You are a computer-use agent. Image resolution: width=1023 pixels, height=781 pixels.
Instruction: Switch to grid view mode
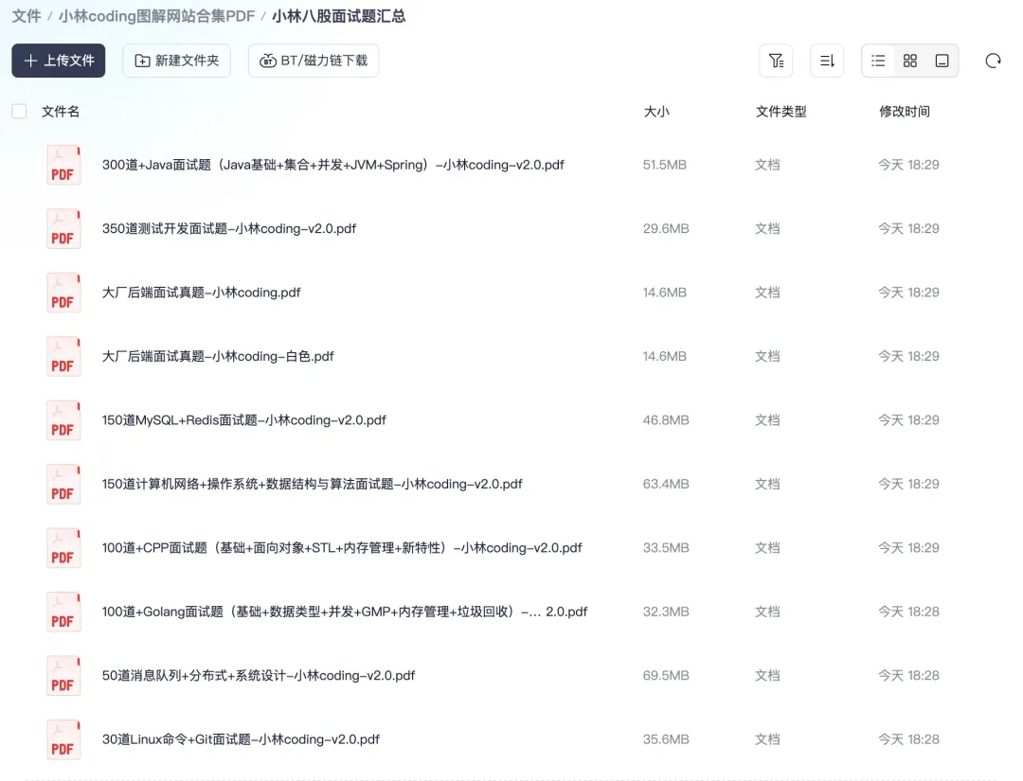[910, 61]
